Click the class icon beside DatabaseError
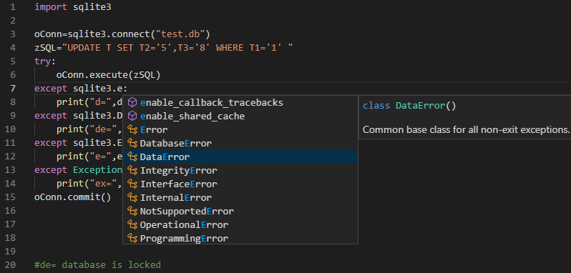The image size is (571, 273). point(132,143)
